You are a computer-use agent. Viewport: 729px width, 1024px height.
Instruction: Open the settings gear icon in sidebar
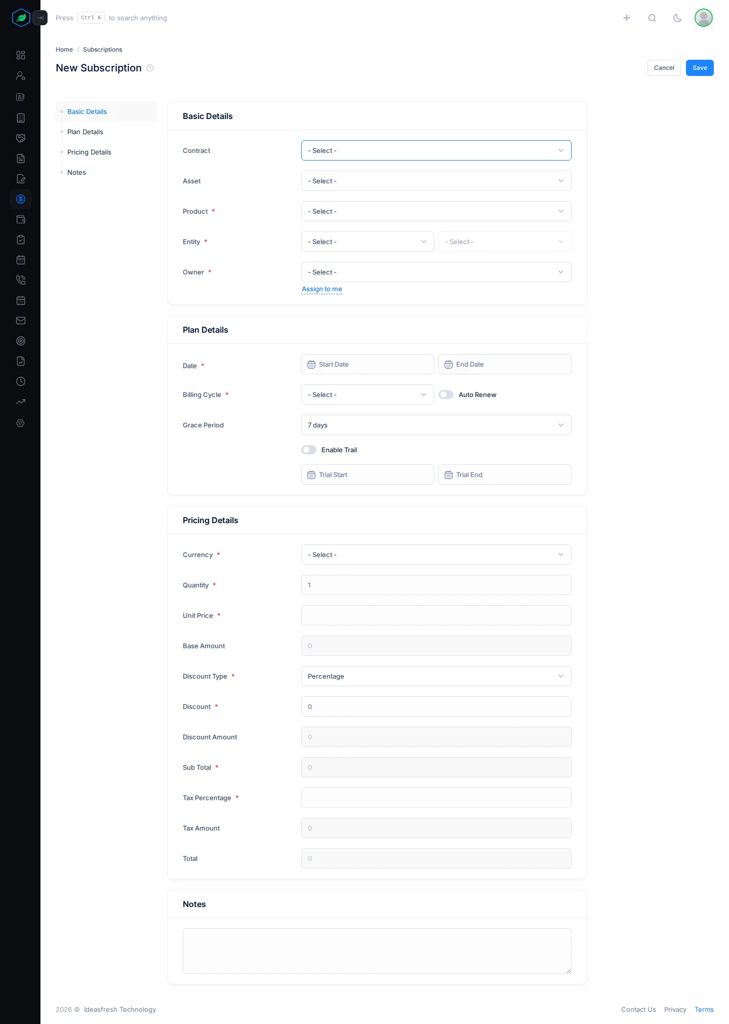coord(21,423)
